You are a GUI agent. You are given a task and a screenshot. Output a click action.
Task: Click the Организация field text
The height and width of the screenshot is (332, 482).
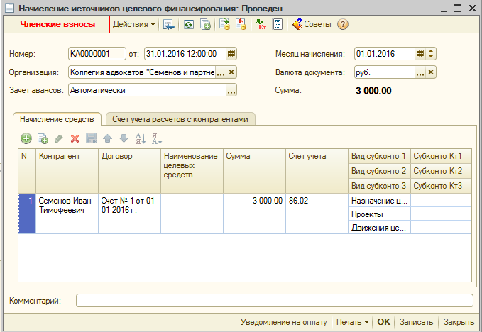tap(142, 72)
